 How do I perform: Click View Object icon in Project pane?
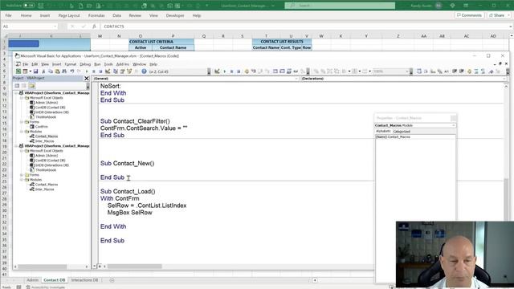tap(23, 86)
